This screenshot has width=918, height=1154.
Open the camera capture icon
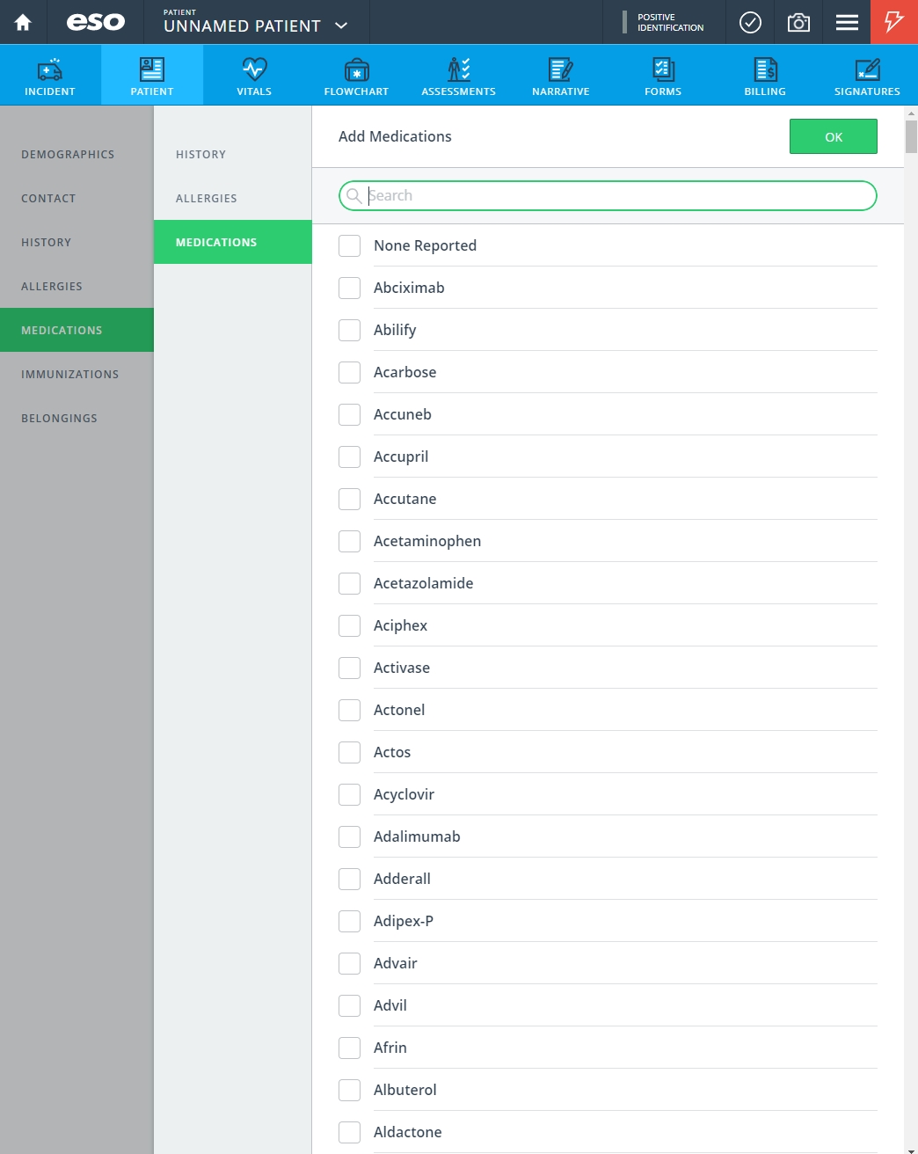798,22
